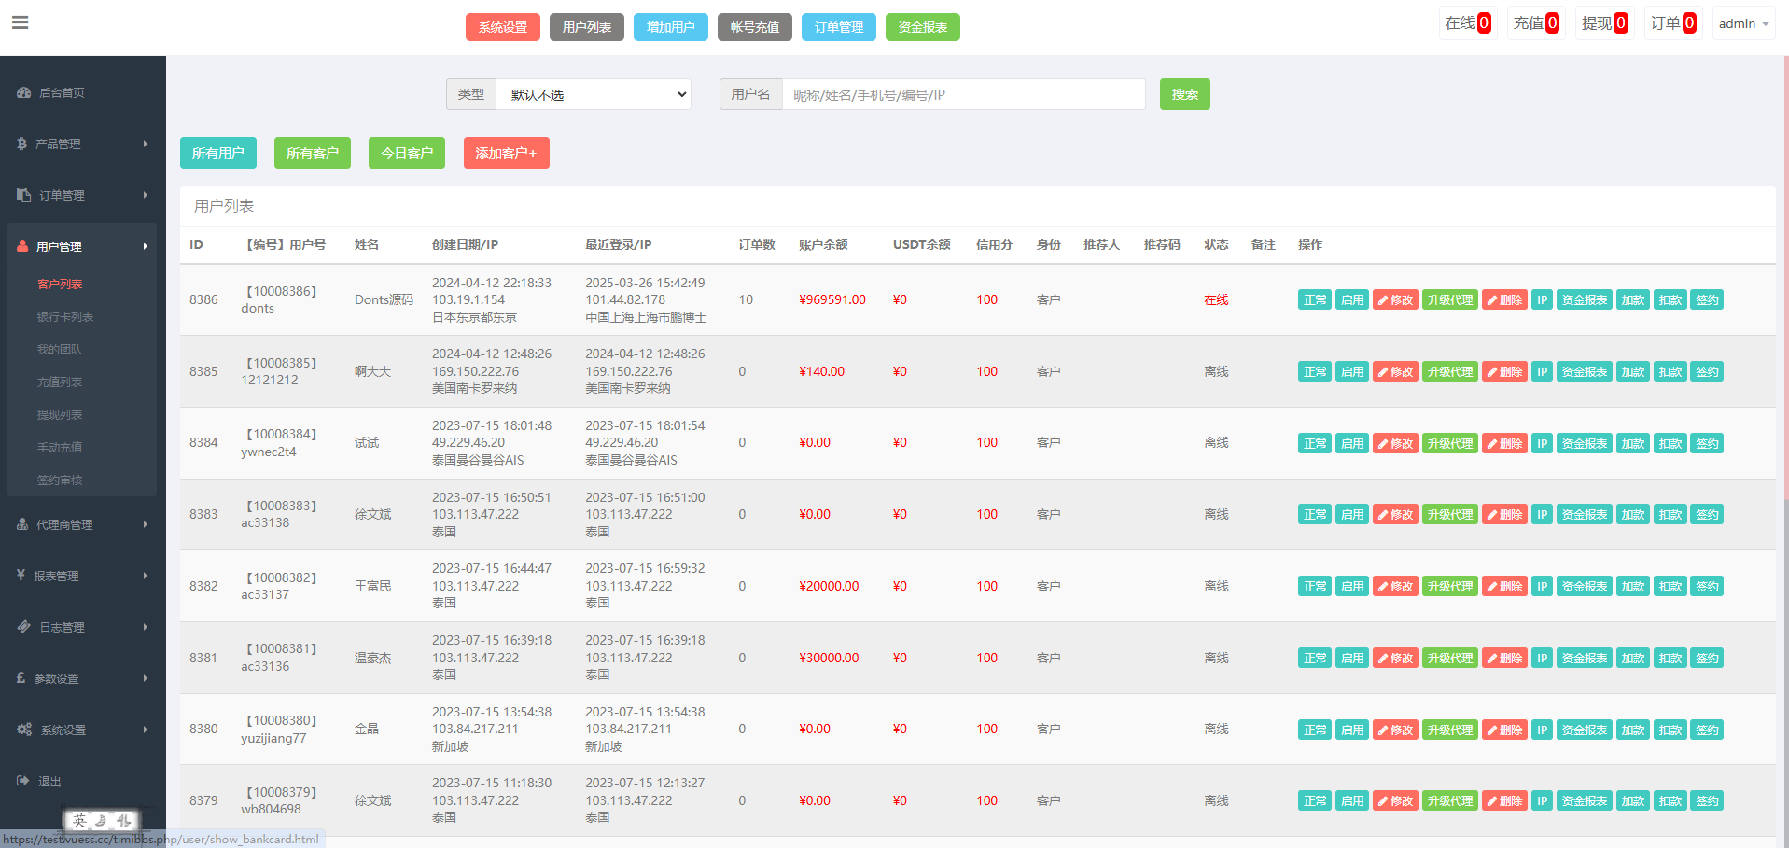
Task: Click the 用户名 search input field
Action: pos(962,94)
